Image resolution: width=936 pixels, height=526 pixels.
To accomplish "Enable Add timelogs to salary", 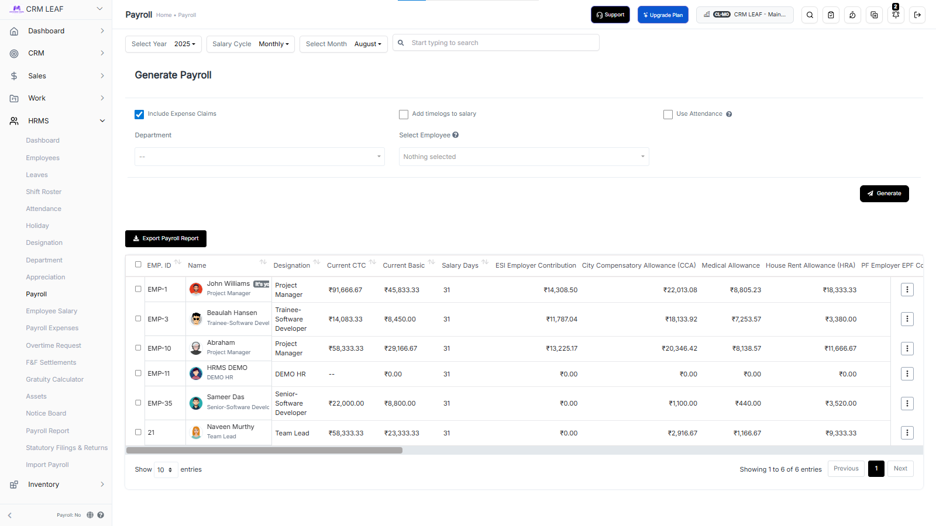I will tap(404, 114).
